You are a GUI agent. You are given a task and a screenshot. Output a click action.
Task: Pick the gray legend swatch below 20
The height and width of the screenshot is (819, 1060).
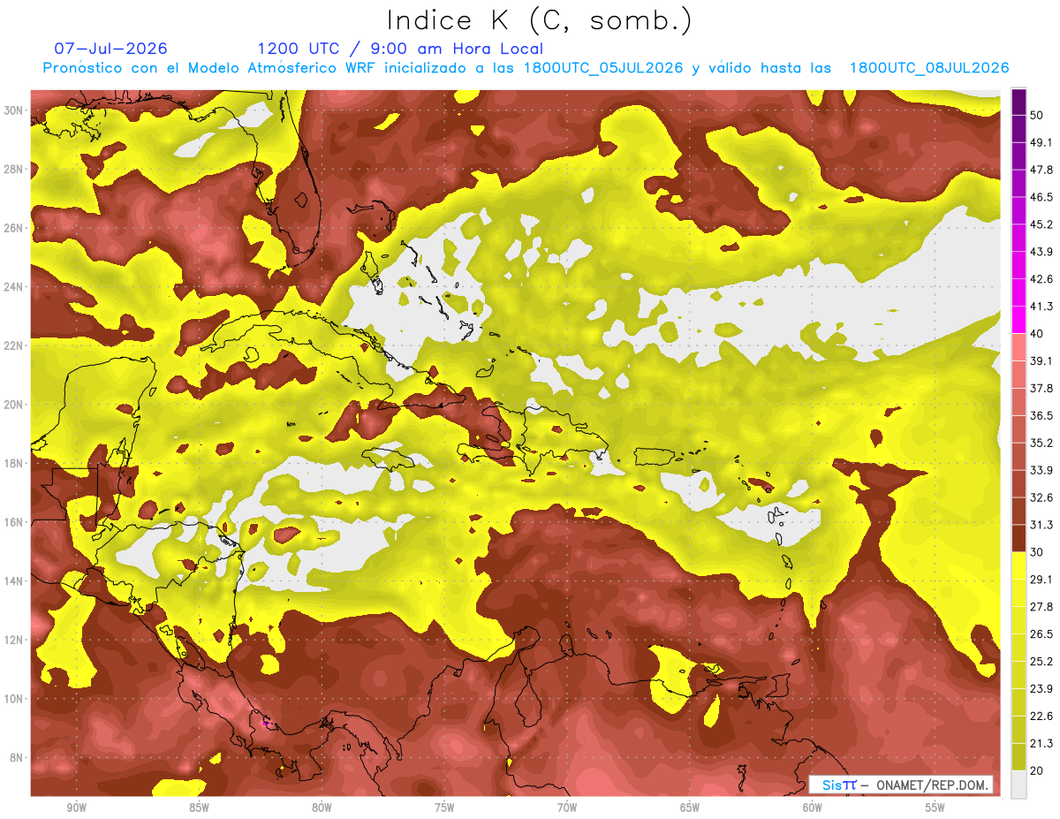point(1018,785)
